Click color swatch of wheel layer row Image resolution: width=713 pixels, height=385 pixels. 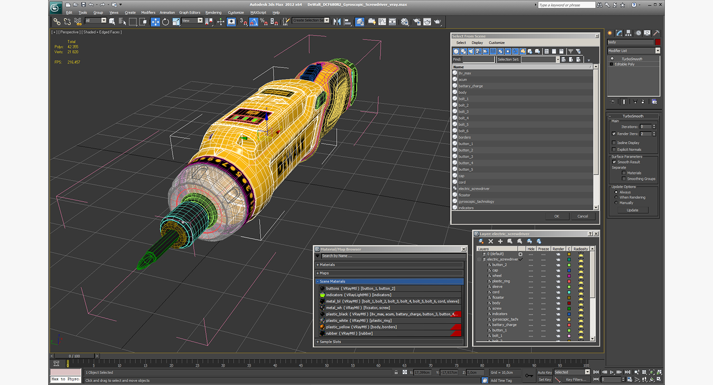[x=568, y=276]
